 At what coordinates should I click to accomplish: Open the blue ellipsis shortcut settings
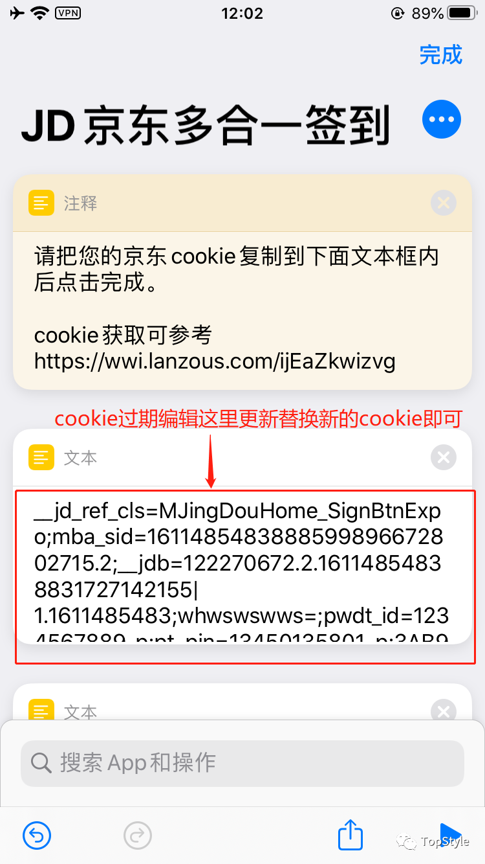click(442, 120)
